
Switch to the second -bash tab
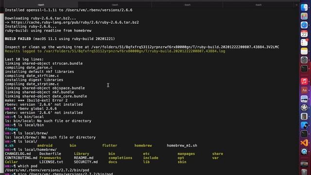click(x=115, y=5)
